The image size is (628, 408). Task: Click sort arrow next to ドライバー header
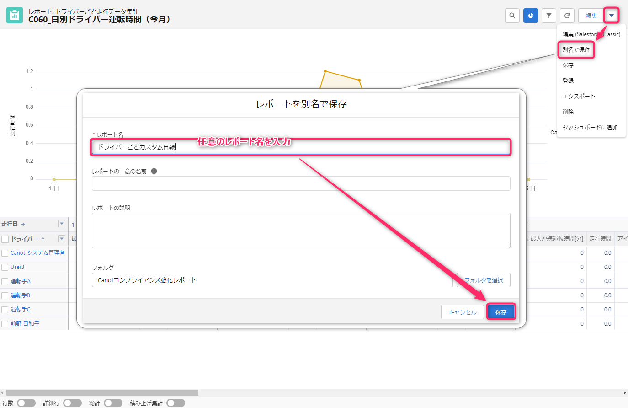43,239
